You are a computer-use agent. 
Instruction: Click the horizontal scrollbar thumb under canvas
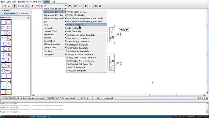(176, 95)
